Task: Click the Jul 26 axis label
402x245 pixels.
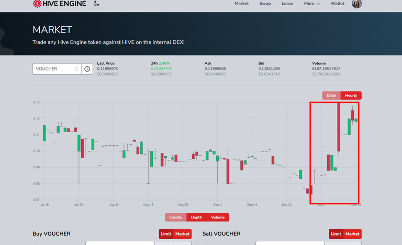Action: [79, 205]
